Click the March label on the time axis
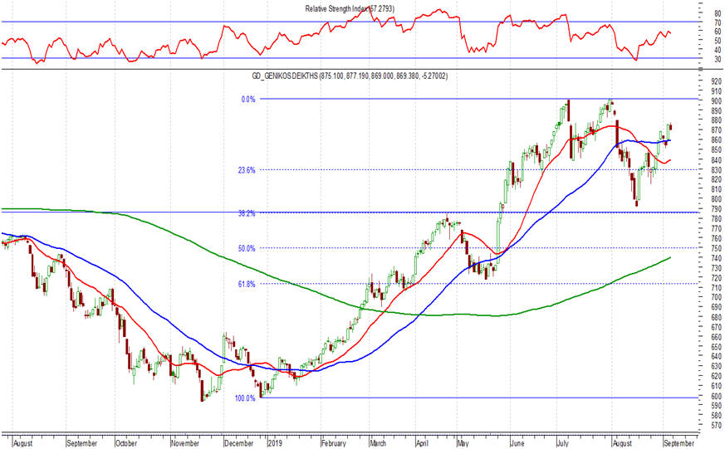The image size is (725, 449). (x=378, y=443)
